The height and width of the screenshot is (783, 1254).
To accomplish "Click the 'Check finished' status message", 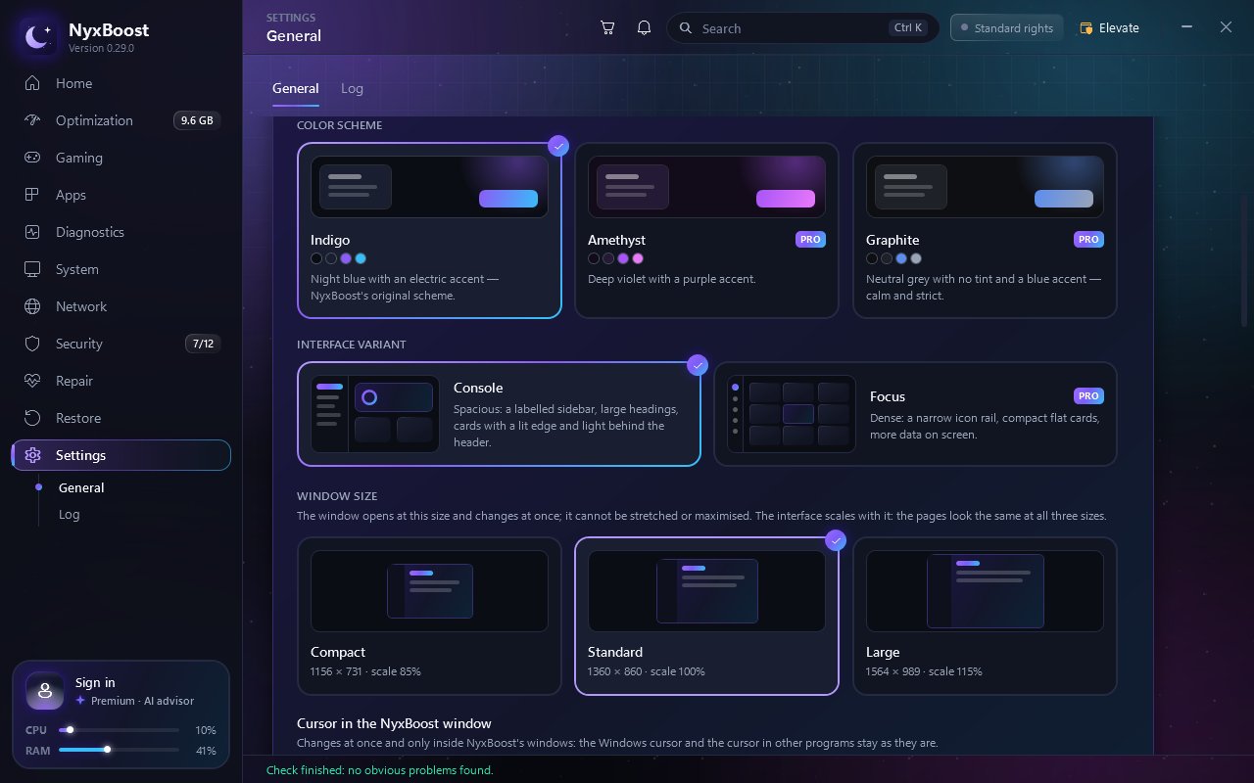I will tap(380, 770).
